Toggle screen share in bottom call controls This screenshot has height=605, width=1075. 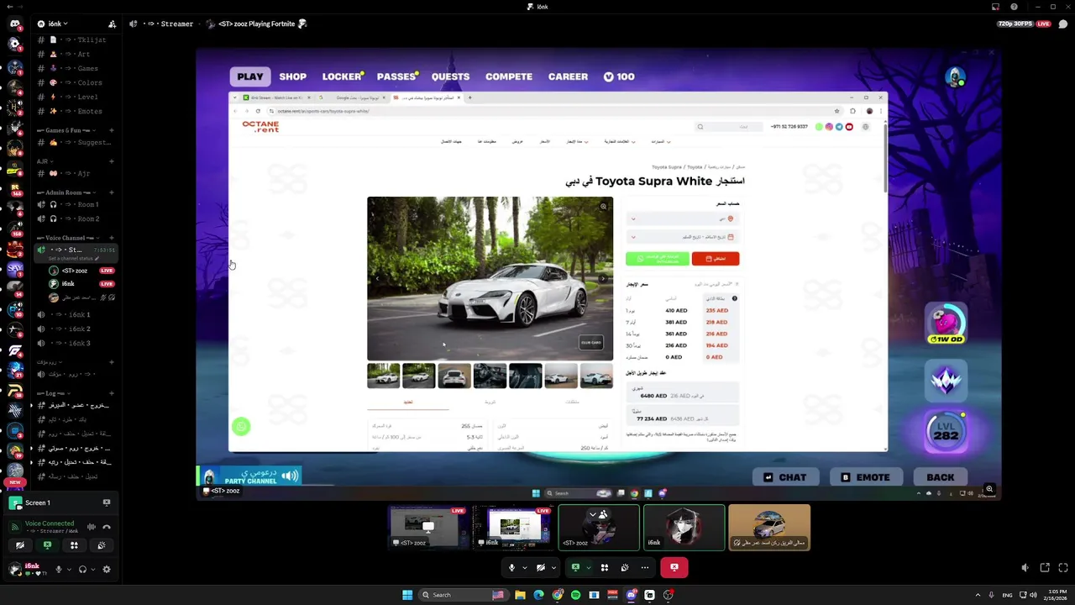pyautogui.click(x=575, y=568)
